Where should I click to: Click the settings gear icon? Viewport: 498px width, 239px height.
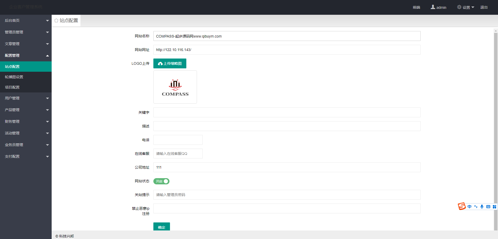tap(459, 7)
